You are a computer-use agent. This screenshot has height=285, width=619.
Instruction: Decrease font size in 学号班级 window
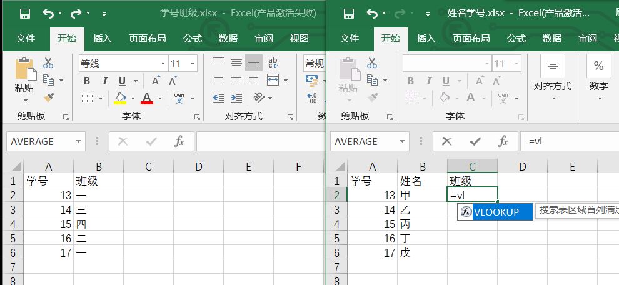173,81
